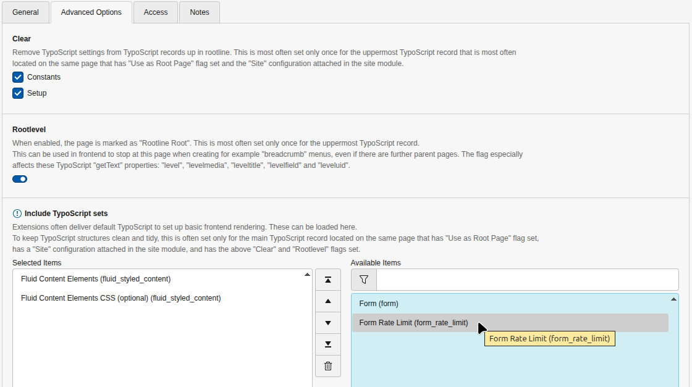Move selected item down one position
The height and width of the screenshot is (387, 692).
[327, 323]
